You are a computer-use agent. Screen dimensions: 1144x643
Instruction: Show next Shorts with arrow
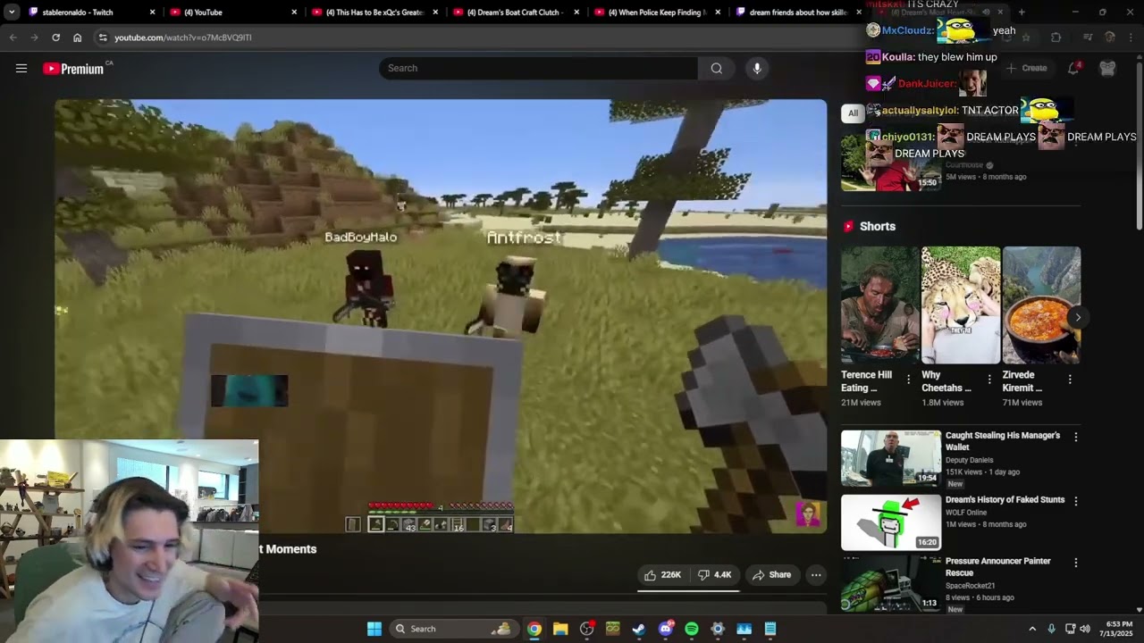(x=1078, y=317)
